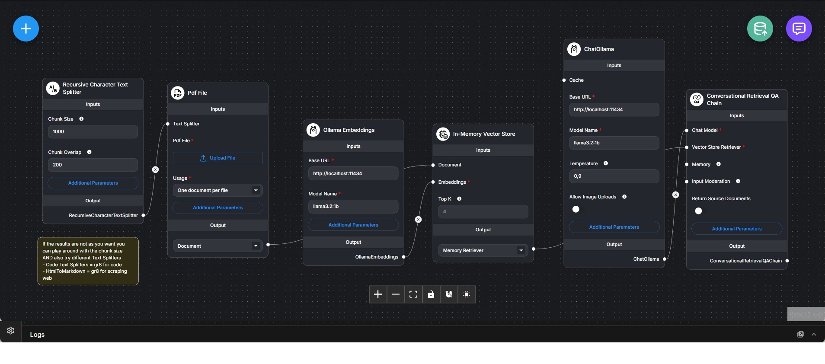Zoom out using canvas minus control
The image size is (825, 364).
(396, 294)
